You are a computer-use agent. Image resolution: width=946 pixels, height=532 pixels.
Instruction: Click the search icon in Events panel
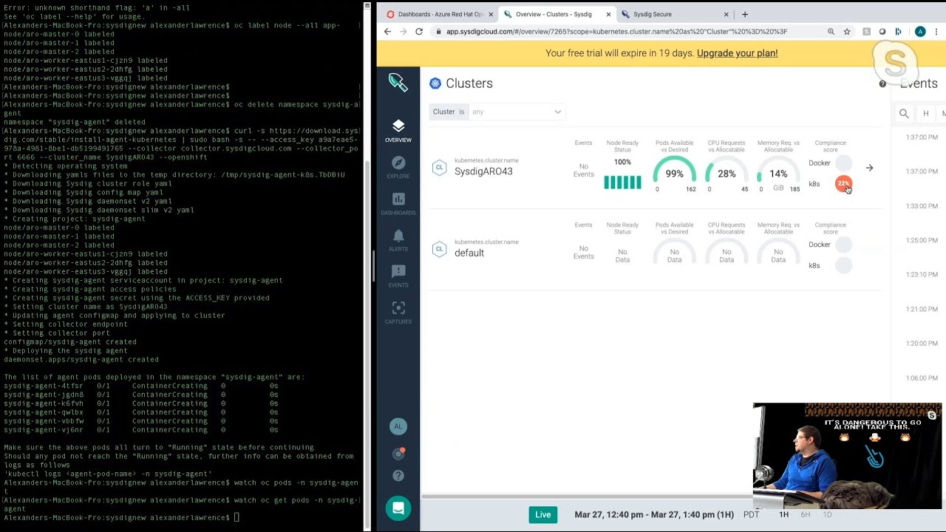point(904,114)
